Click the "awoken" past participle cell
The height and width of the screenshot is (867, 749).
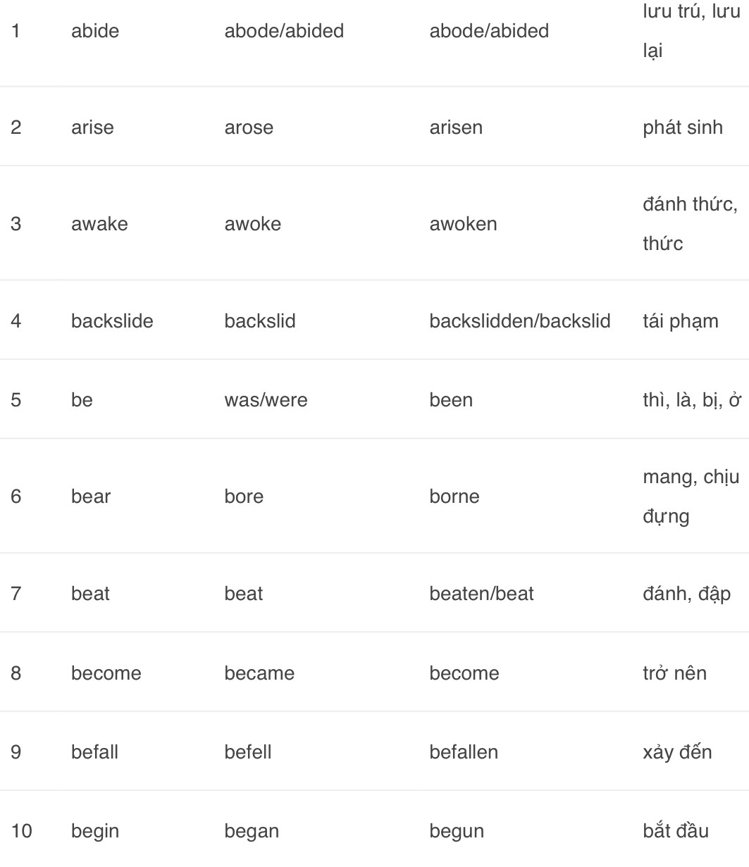pyautogui.click(x=463, y=224)
